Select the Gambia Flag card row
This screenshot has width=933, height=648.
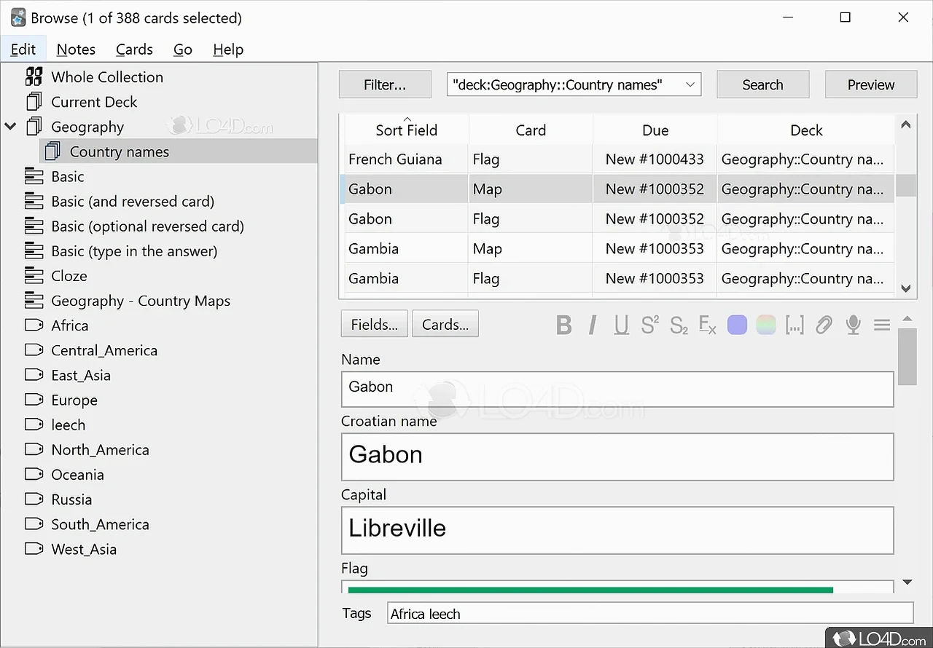[x=619, y=278]
